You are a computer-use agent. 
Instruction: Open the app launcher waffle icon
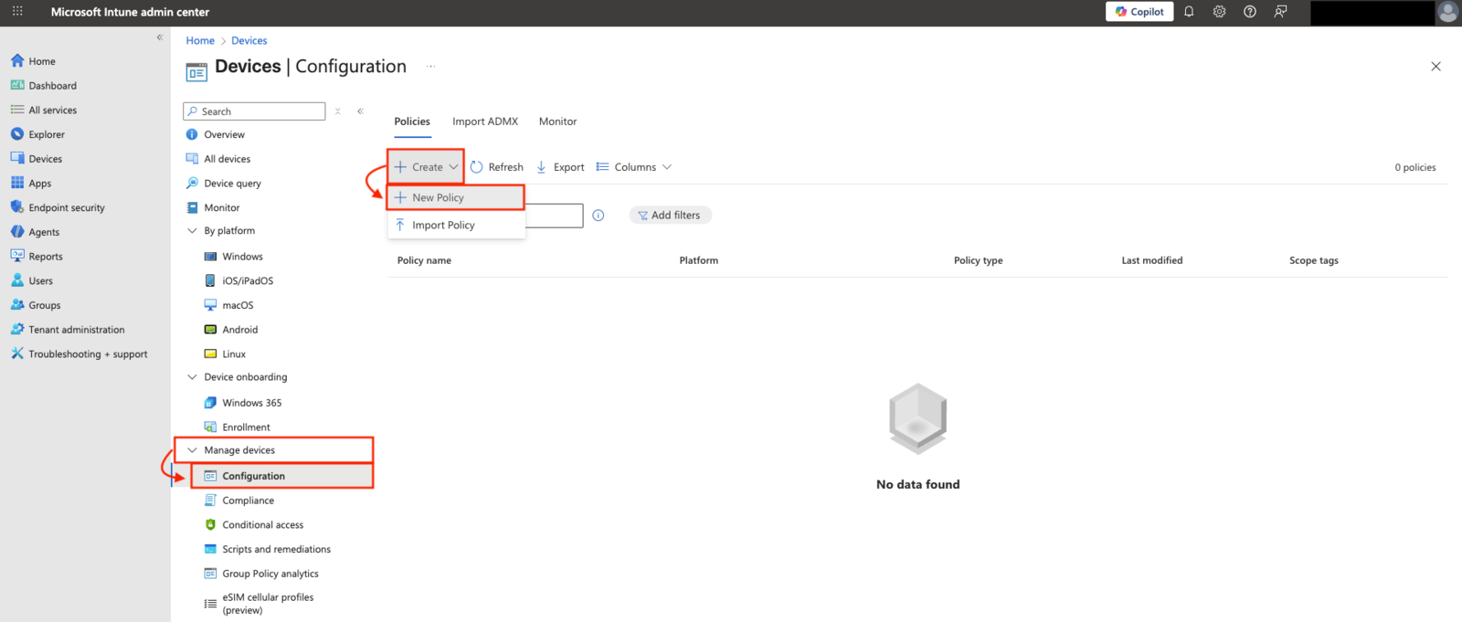(x=17, y=12)
